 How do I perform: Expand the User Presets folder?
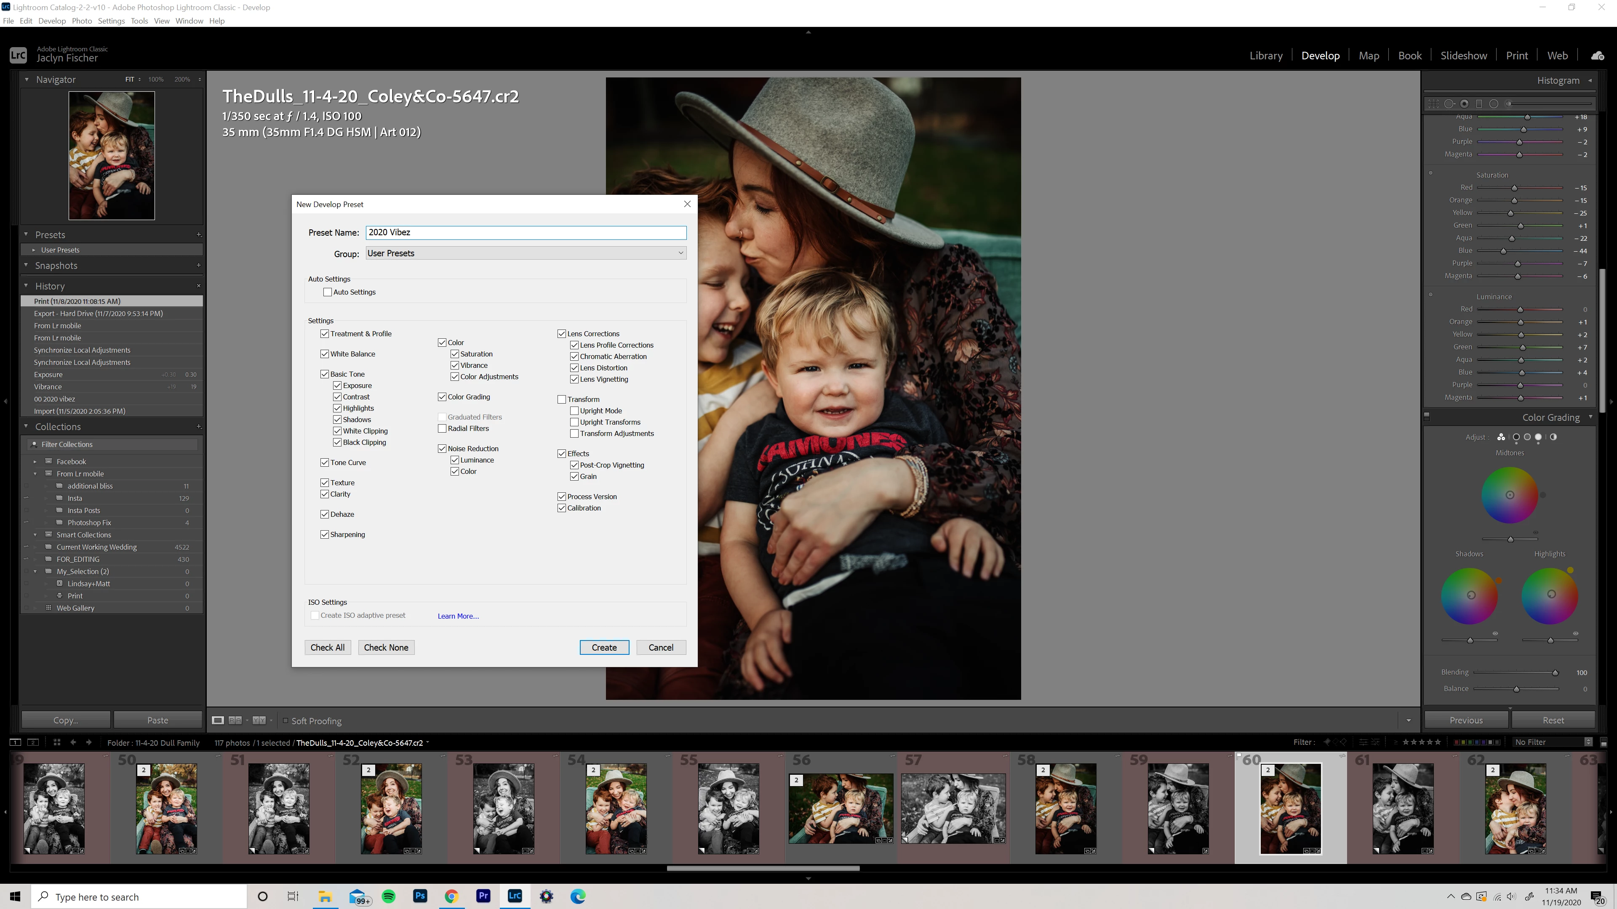(34, 250)
